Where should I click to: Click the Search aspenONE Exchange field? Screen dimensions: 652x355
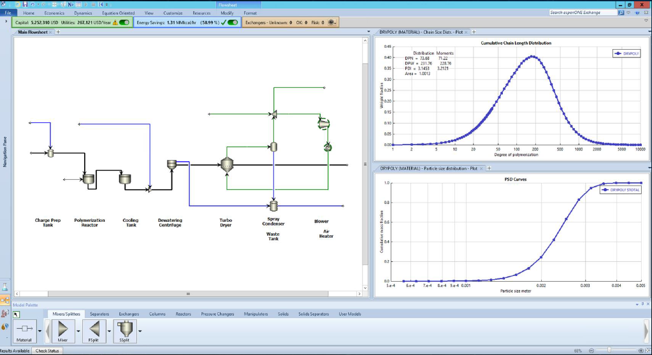(582, 13)
